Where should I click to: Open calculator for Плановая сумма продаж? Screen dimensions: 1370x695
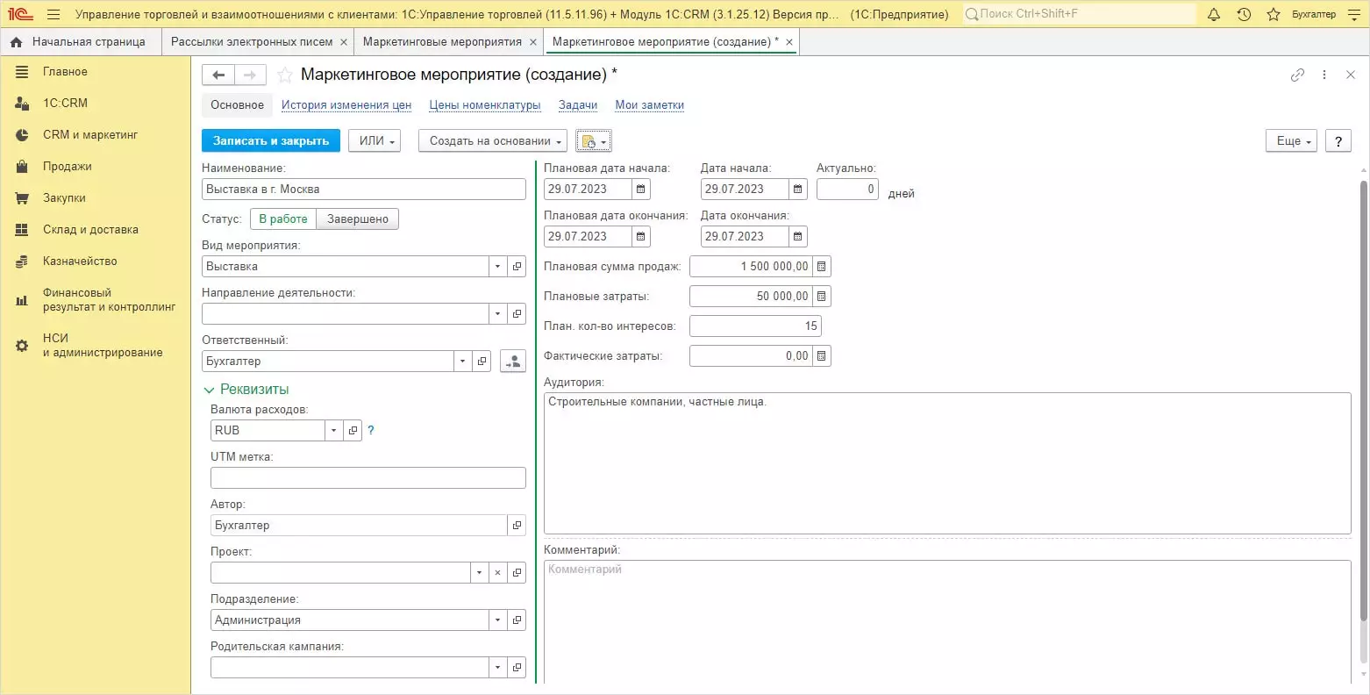[822, 266]
